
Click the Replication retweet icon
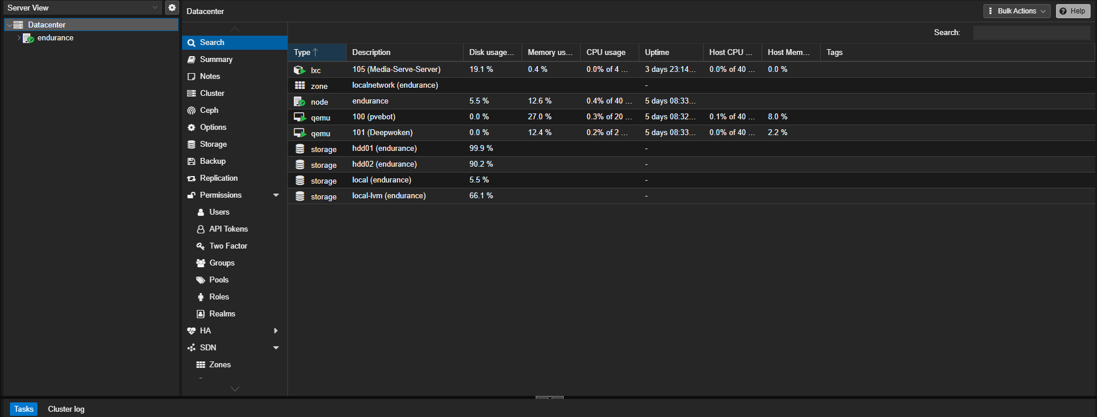(191, 178)
